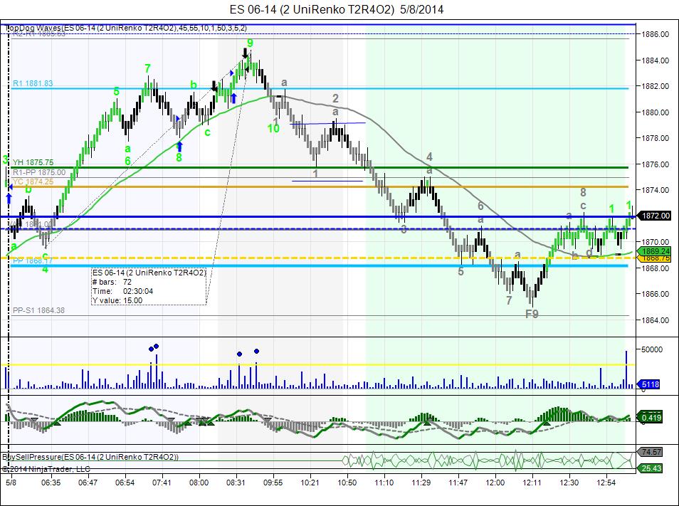Screen dimensions: 679x506
Task: Click the '# bars: 72' line in info box
Action: (x=112, y=282)
